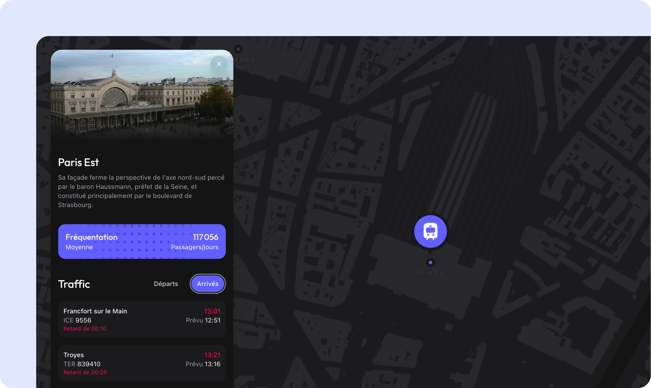Image resolution: width=651 pixels, height=388 pixels.
Task: Click the 'Retard de 00:10' delay notice
Action: (x=85, y=329)
